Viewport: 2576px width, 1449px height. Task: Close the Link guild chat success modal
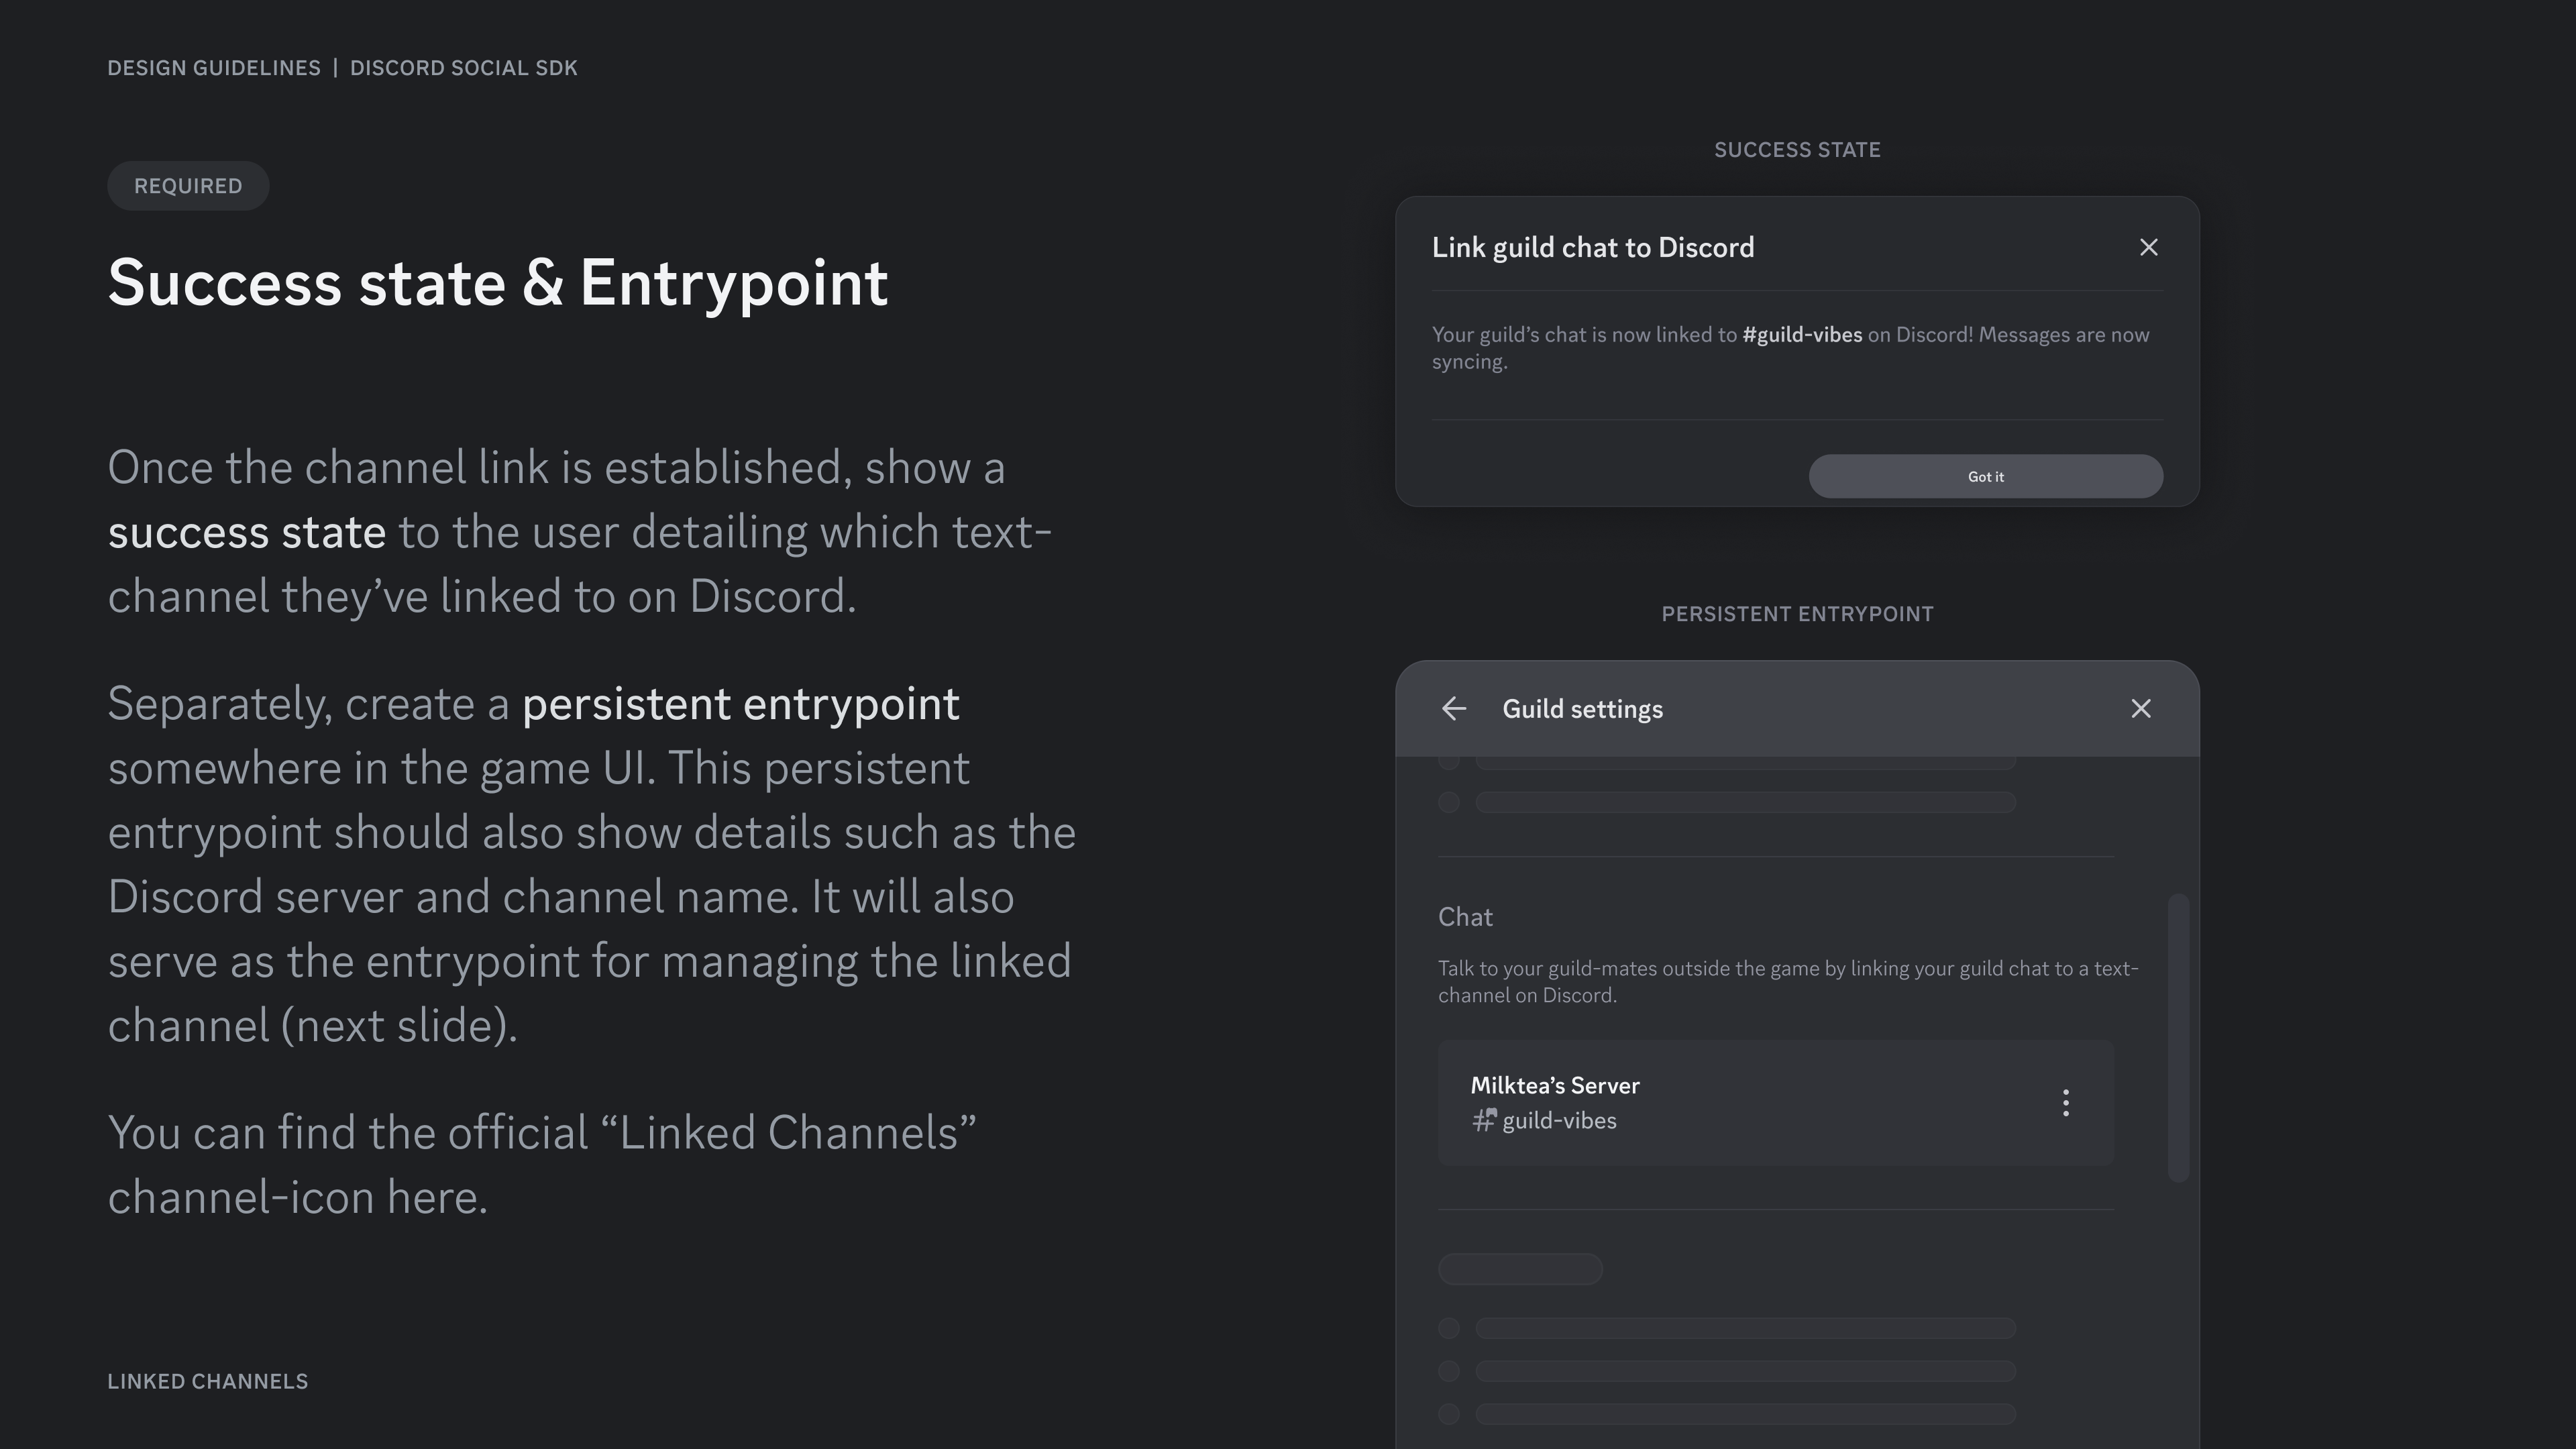tap(2148, 247)
